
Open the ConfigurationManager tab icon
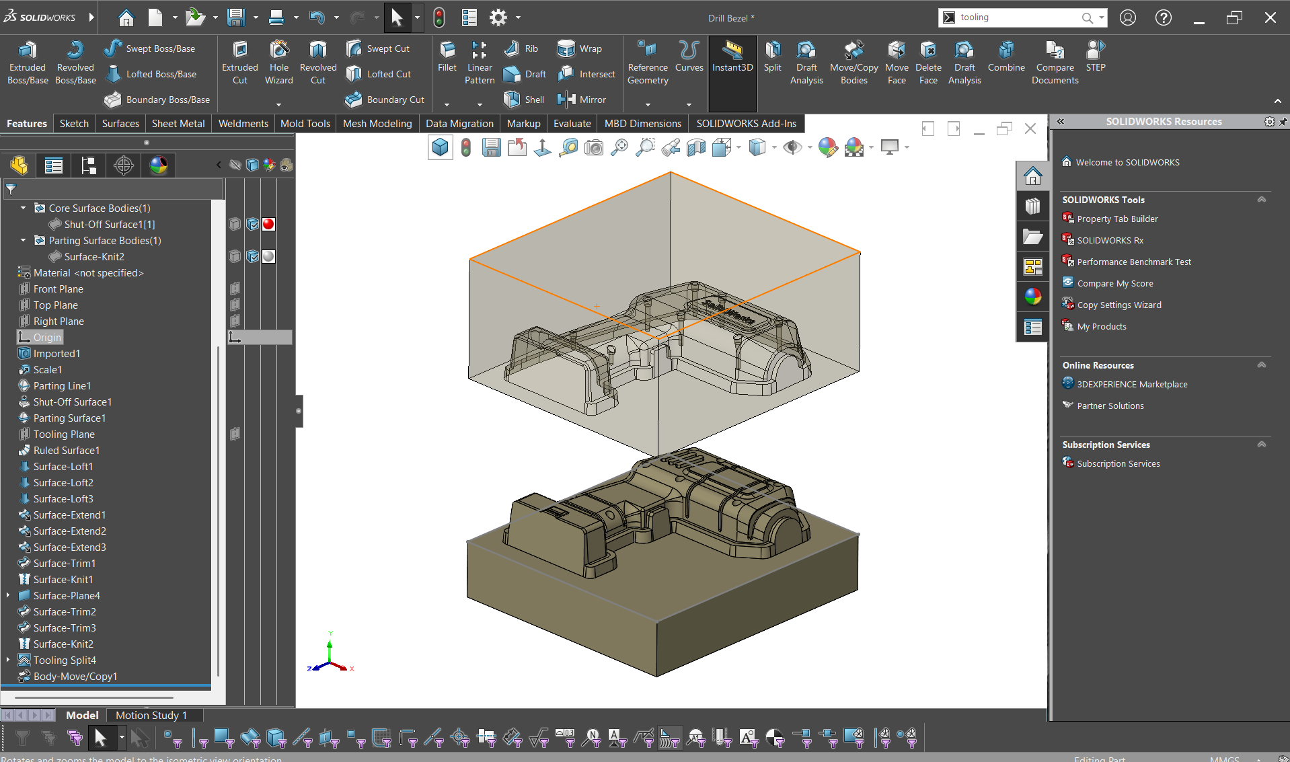(88, 165)
